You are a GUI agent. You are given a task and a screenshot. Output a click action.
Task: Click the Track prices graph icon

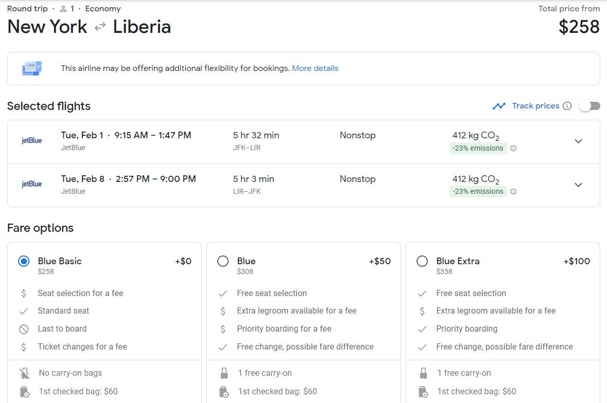coord(499,106)
